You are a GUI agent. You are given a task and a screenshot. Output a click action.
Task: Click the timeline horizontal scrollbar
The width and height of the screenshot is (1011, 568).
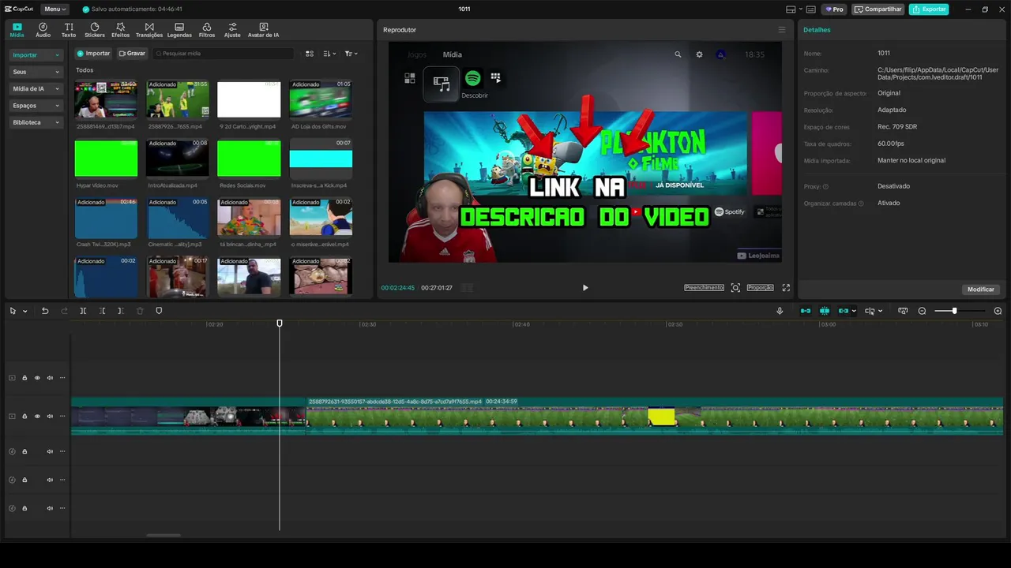pyautogui.click(x=163, y=536)
